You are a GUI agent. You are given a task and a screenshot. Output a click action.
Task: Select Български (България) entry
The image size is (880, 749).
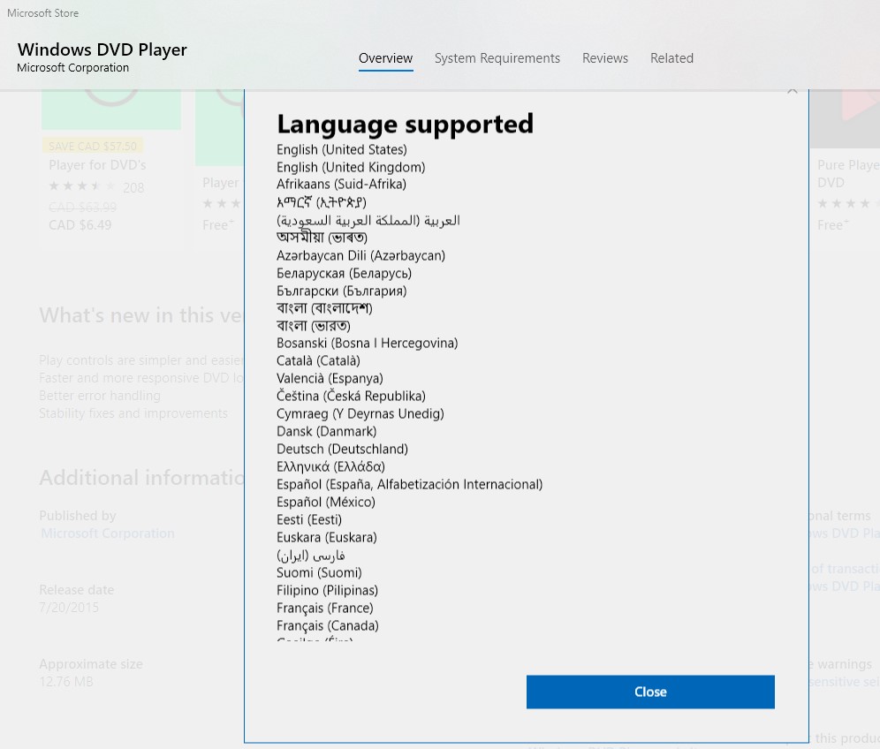click(x=342, y=291)
